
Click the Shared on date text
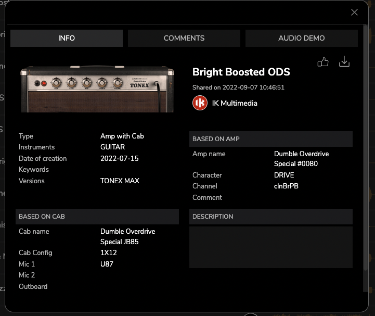tap(238, 88)
